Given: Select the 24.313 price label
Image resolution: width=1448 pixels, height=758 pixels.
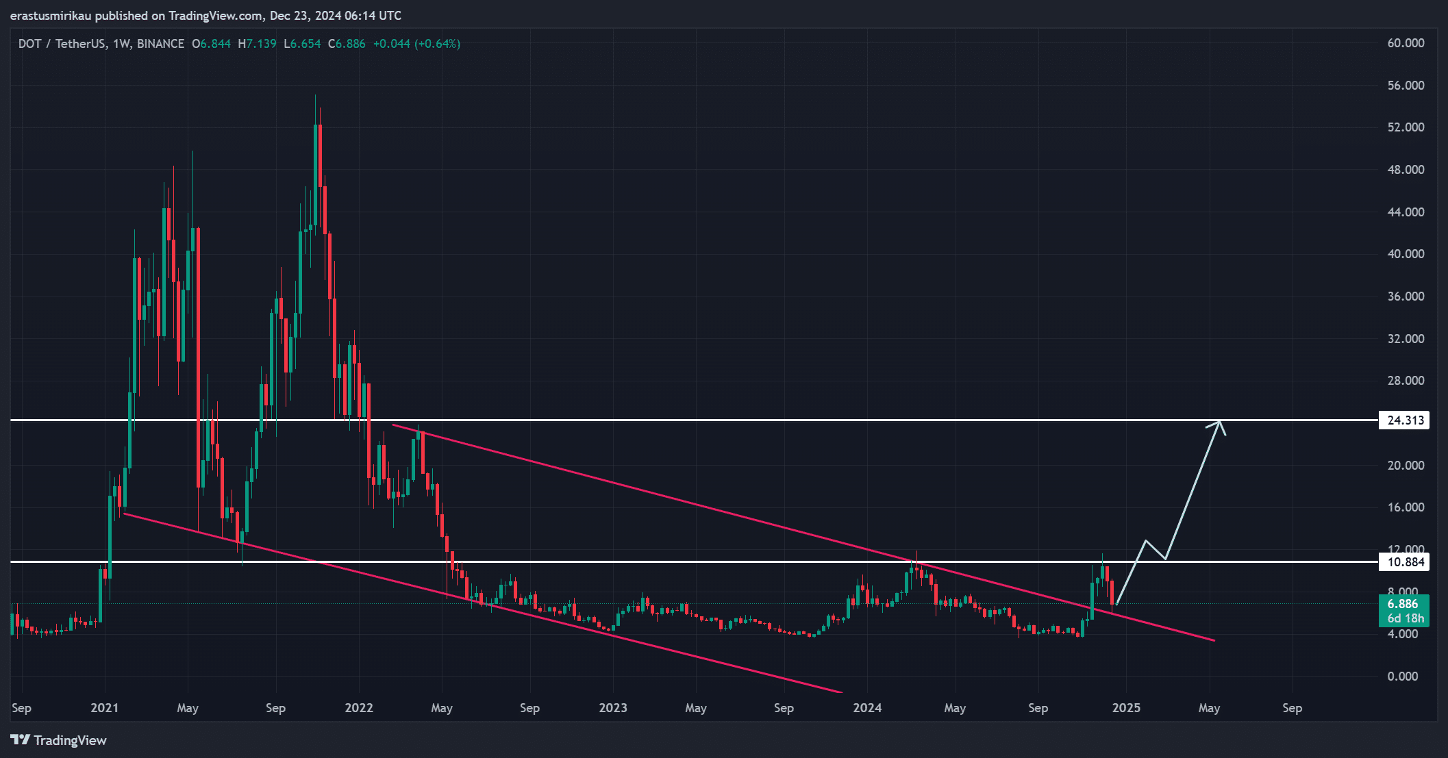Looking at the screenshot, I should coord(1404,420).
